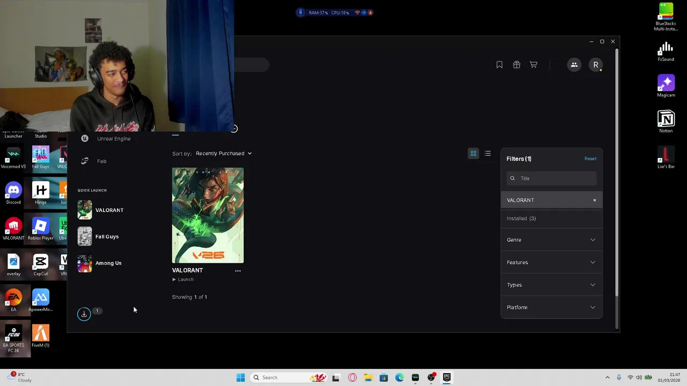Click the Title filter search field
This screenshot has width=687, height=386.
552,179
